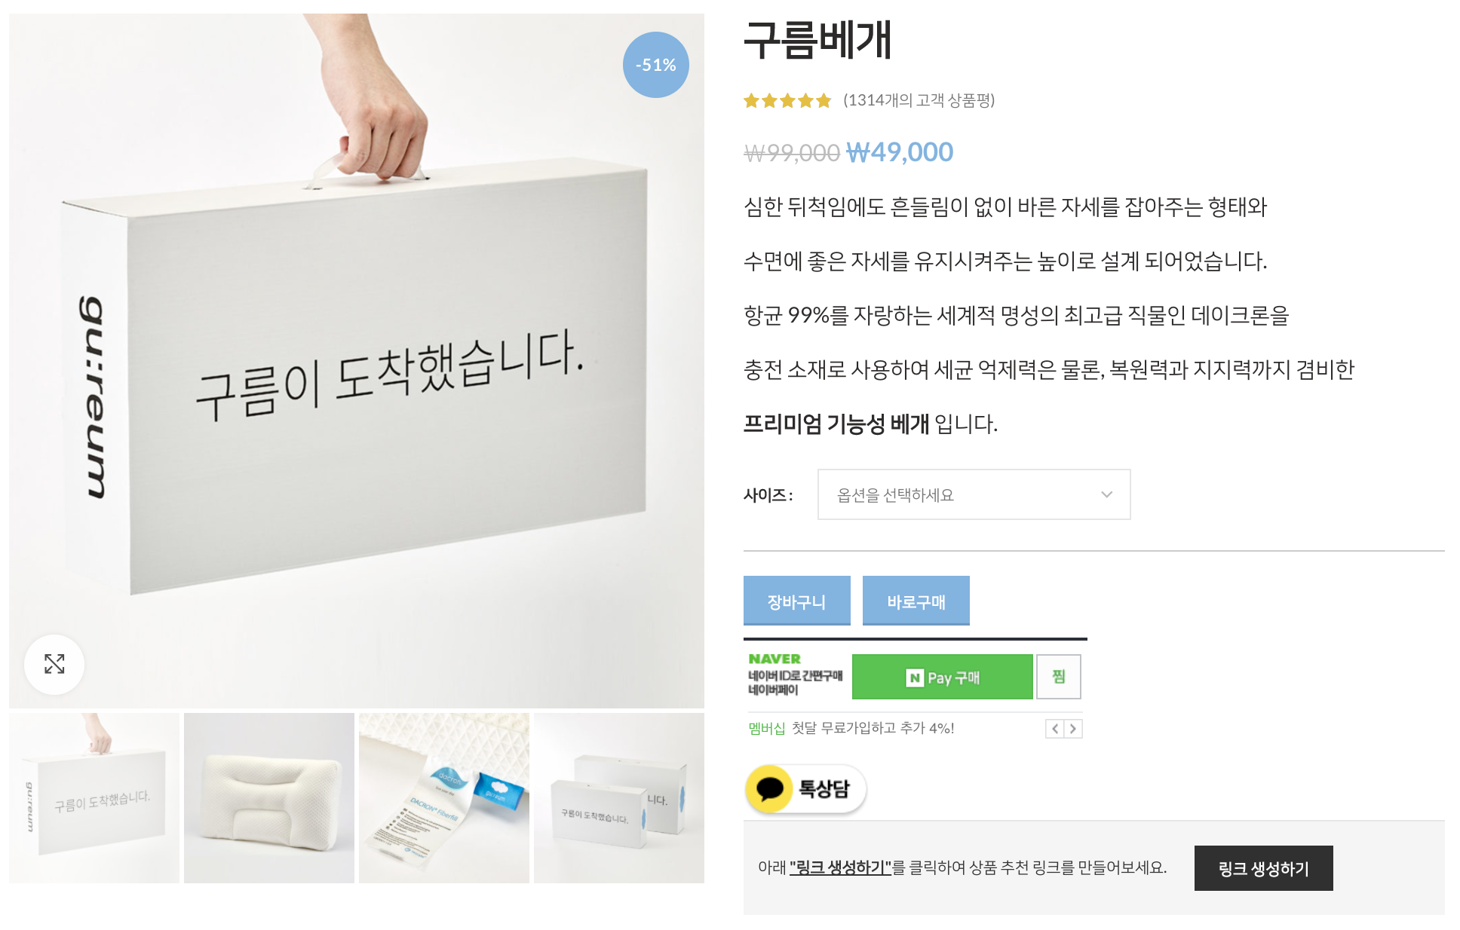Click the -51% discount badge
Screen dimensions: 1460x930
(x=655, y=65)
